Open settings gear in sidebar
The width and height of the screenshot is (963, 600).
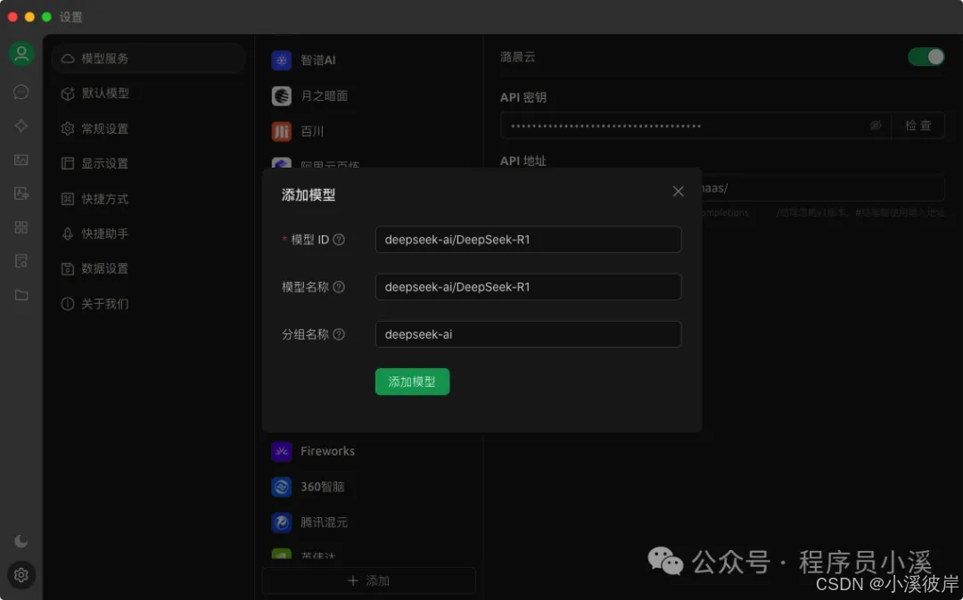click(21, 575)
